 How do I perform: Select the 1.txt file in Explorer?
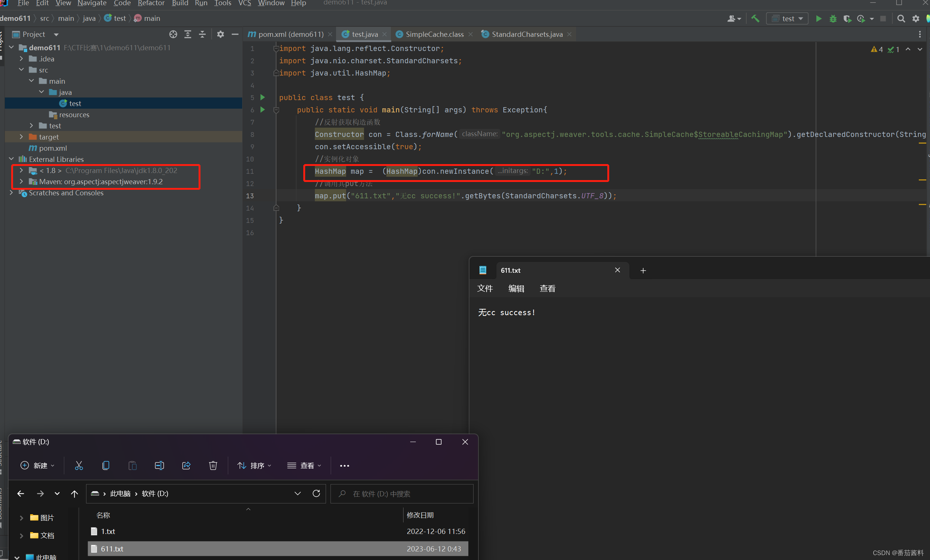point(278,531)
